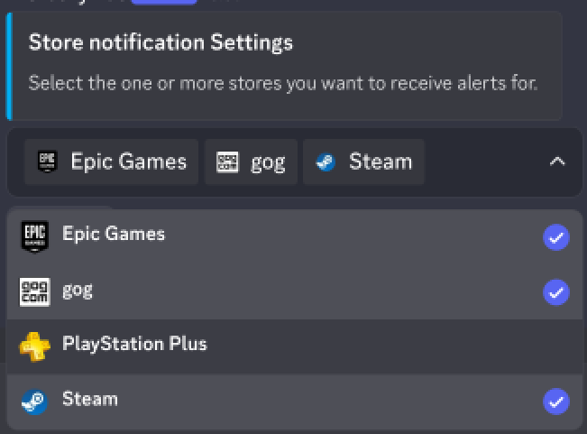Click Steam icon in selected chips
The image size is (587, 434).
(326, 162)
